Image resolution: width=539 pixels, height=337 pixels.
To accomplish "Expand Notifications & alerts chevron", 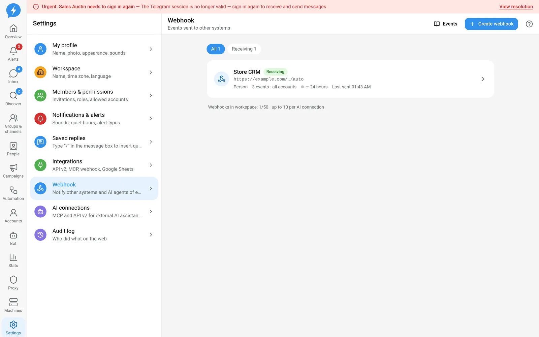I will pyautogui.click(x=151, y=119).
